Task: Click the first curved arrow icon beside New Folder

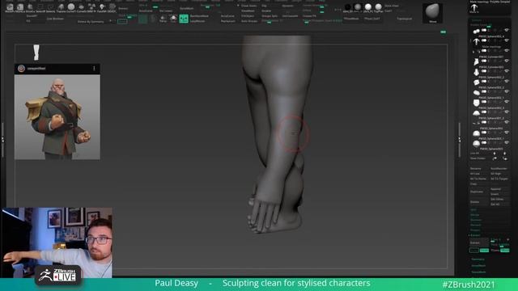Action: point(495,158)
